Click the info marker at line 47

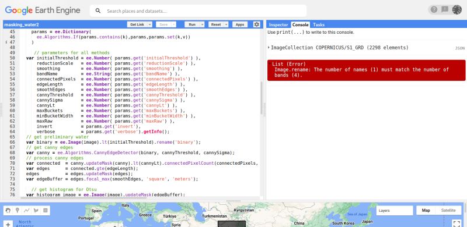point(6,42)
